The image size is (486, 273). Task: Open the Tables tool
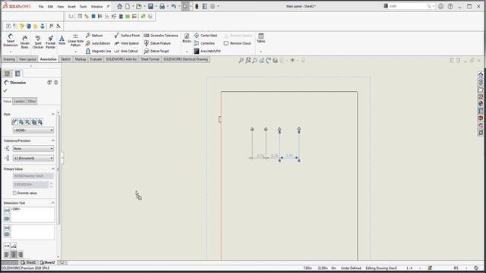click(x=261, y=38)
